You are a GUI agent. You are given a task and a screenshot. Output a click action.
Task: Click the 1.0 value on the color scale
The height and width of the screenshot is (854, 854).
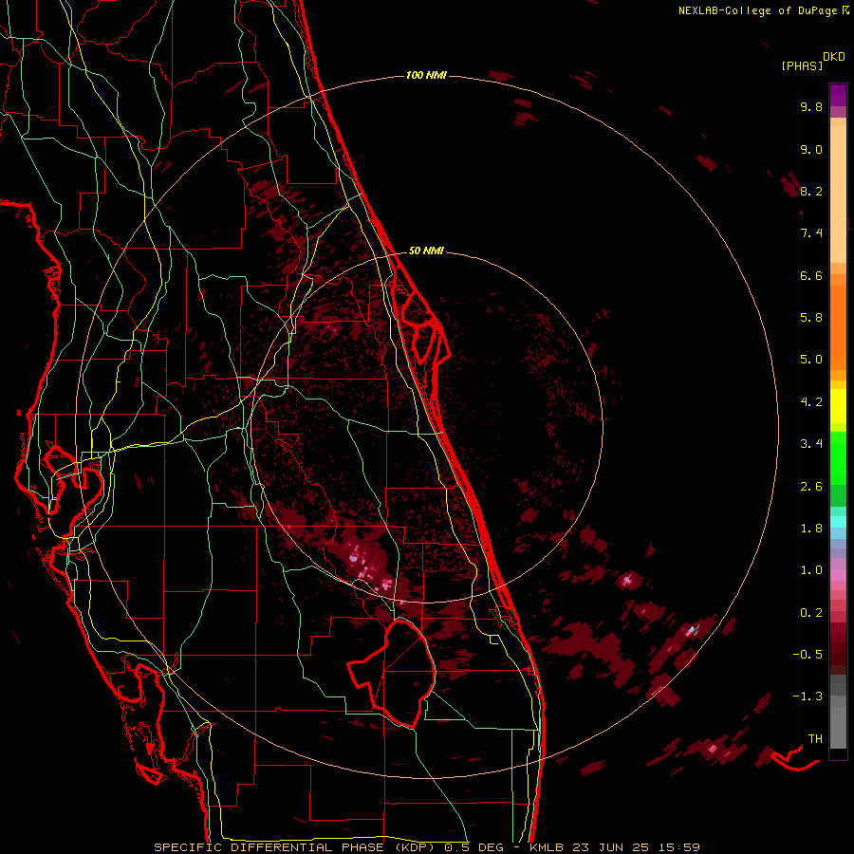coord(811,571)
